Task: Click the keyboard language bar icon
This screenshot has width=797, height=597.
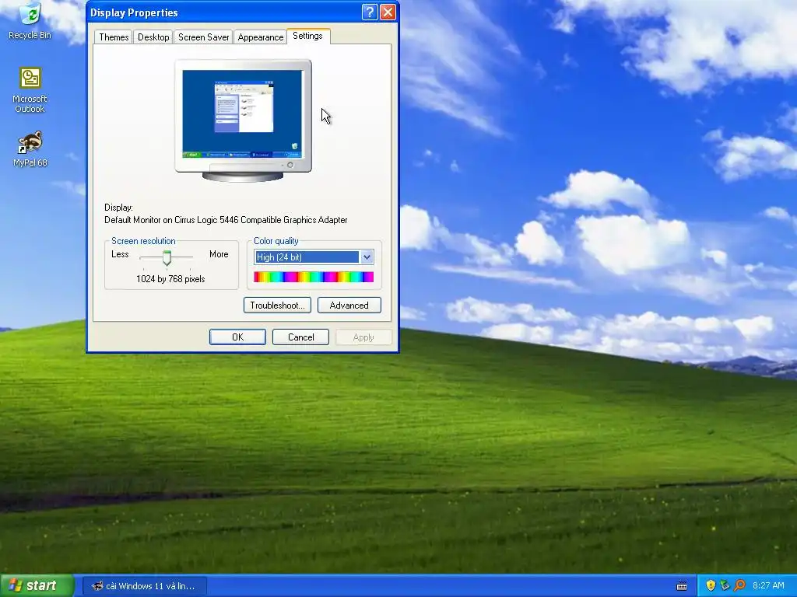Action: (682, 586)
